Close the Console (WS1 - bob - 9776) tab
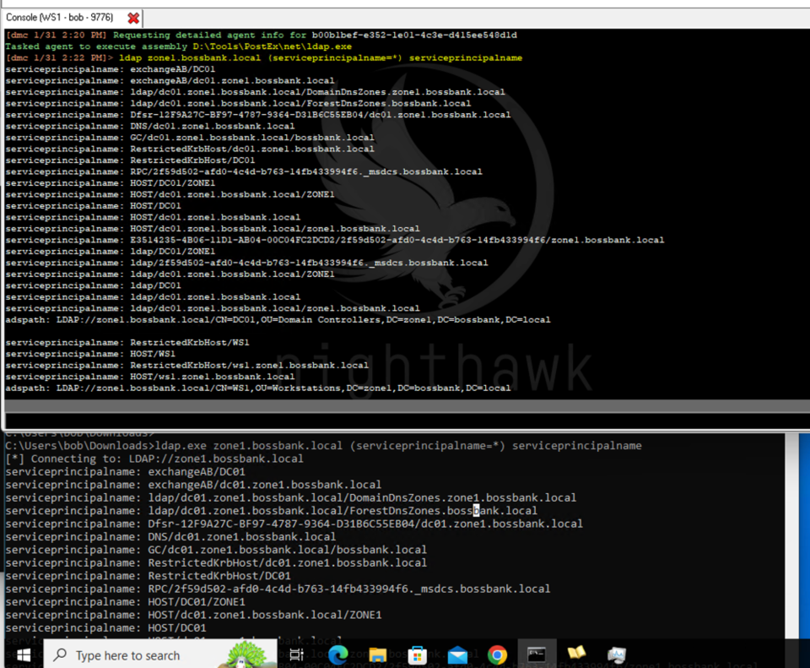The height and width of the screenshot is (668, 810). coord(133,16)
